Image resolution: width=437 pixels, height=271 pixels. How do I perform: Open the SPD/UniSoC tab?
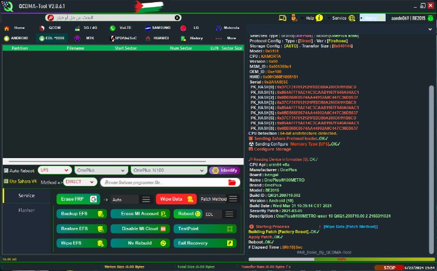[x=123, y=38]
